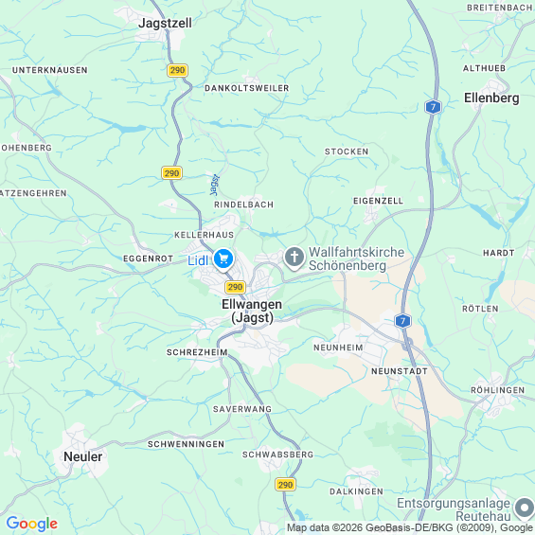Click the A7 shield near Neunheim
This screenshot has width=535, height=535.
402,321
